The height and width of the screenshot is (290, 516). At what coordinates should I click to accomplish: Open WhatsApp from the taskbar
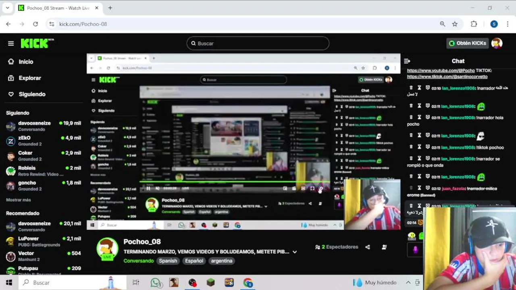[x=156, y=282]
